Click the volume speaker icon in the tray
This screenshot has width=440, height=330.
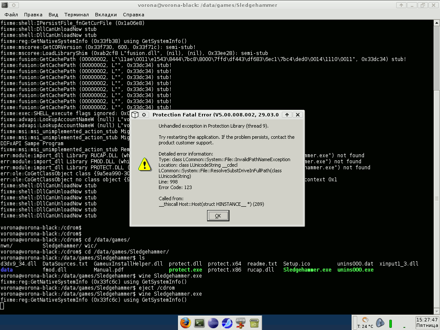pyautogui.click(x=379, y=322)
